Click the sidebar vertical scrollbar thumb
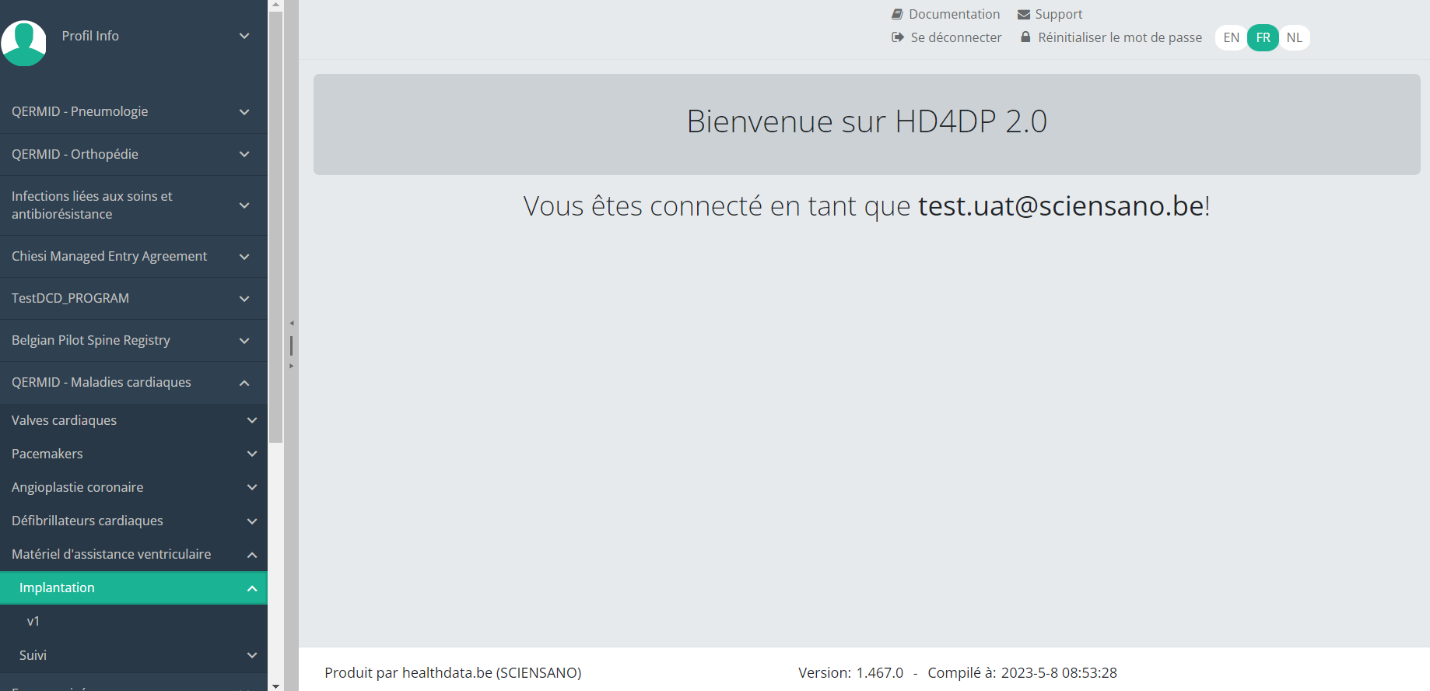Image resolution: width=1430 pixels, height=691 pixels. (x=275, y=226)
